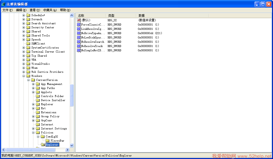Click the DWORD icon beside NoResolveTrack
The image size is (273, 159).
point(79,46)
